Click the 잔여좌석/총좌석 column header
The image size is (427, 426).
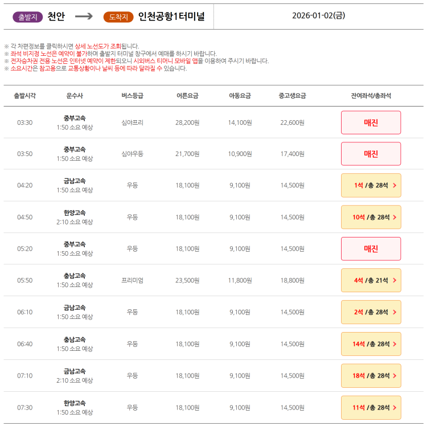(371, 96)
